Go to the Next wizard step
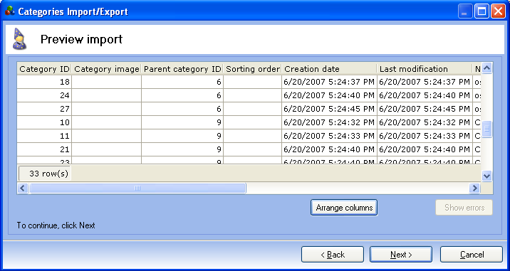The image size is (510, 271). pyautogui.click(x=401, y=255)
